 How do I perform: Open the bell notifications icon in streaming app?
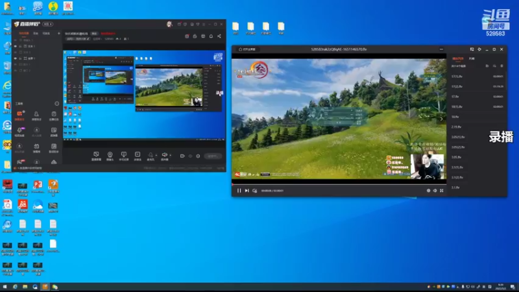coord(211,36)
